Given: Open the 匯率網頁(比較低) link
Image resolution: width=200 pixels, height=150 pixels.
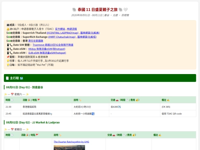Looking at the screenshot, I should [x=87, y=37].
